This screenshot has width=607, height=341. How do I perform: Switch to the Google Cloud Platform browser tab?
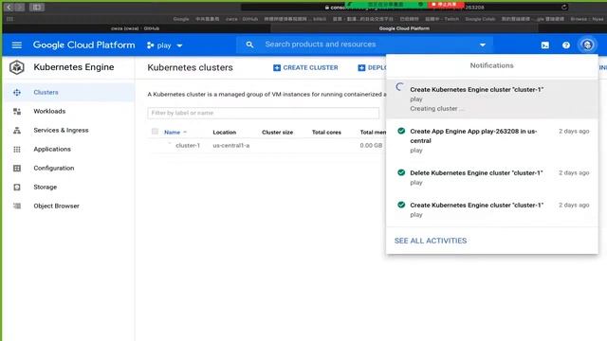tap(404, 28)
